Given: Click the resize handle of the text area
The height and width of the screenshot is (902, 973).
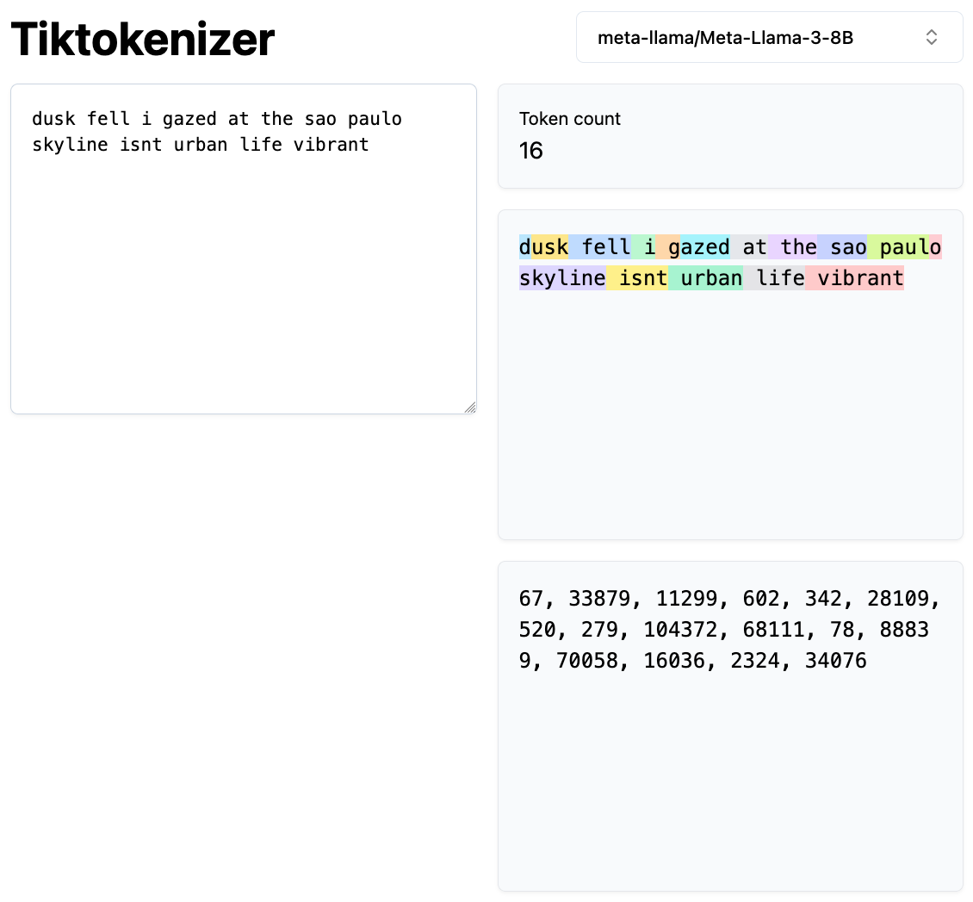Looking at the screenshot, I should pyautogui.click(x=469, y=407).
